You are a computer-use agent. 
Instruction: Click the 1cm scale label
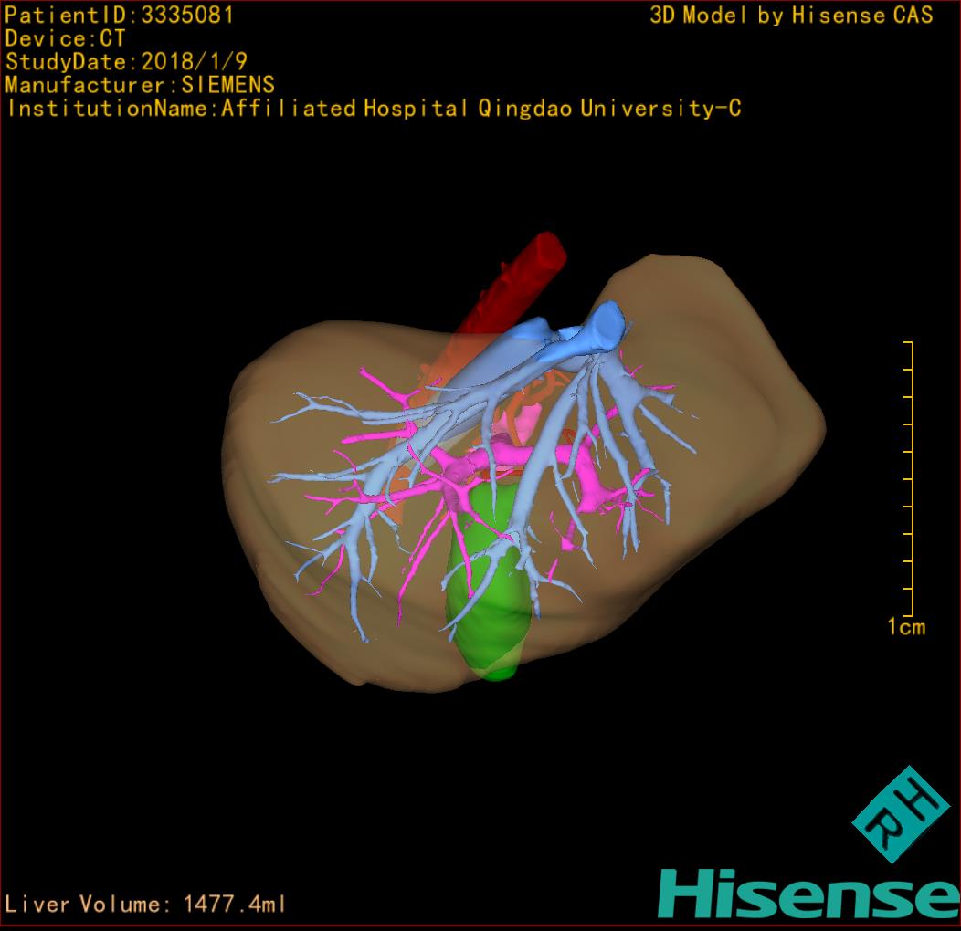pyautogui.click(x=906, y=626)
